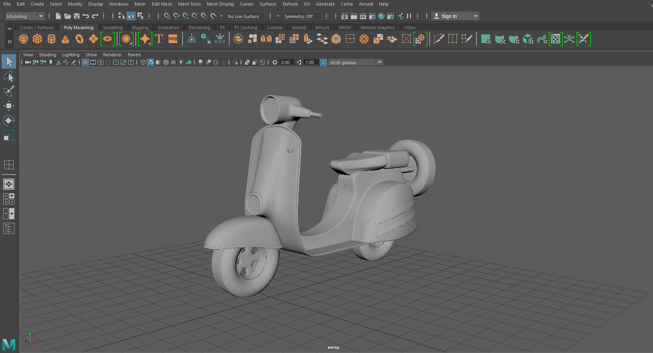Switch to the Motion Graphics shelf tab
The width and height of the screenshot is (653, 353).
[x=377, y=28]
